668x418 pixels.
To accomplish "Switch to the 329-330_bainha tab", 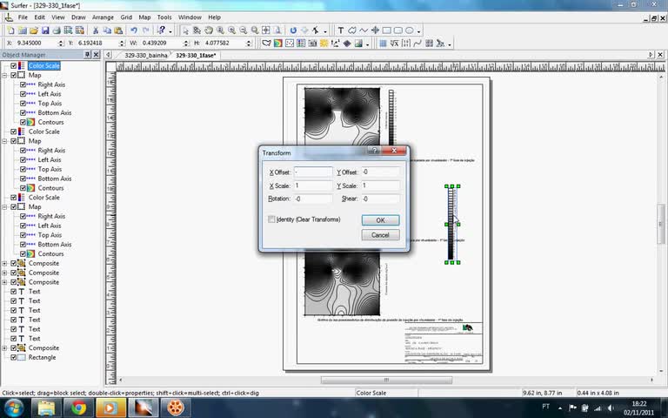I will [145, 55].
